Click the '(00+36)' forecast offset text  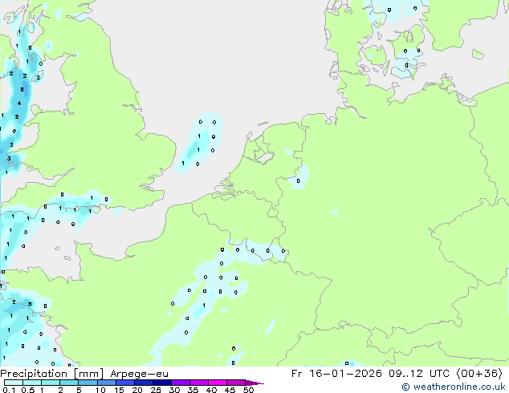pyautogui.click(x=479, y=374)
